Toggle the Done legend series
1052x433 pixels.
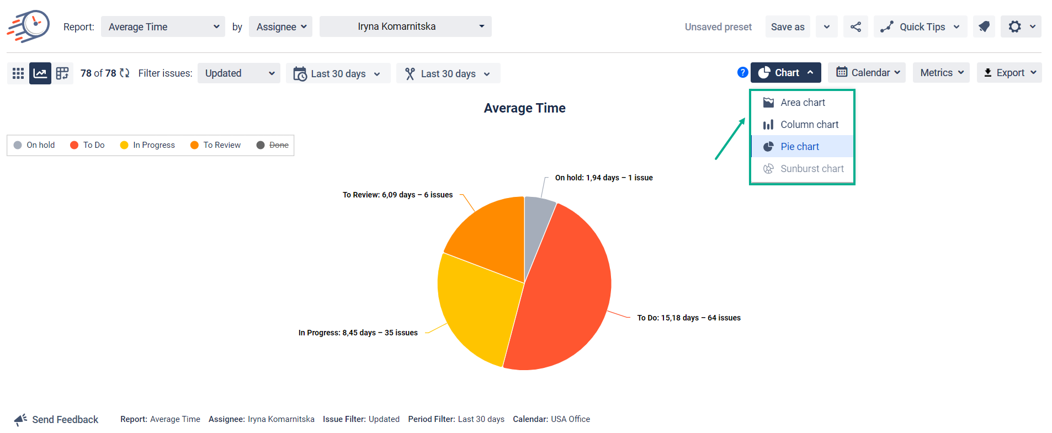[x=273, y=145]
